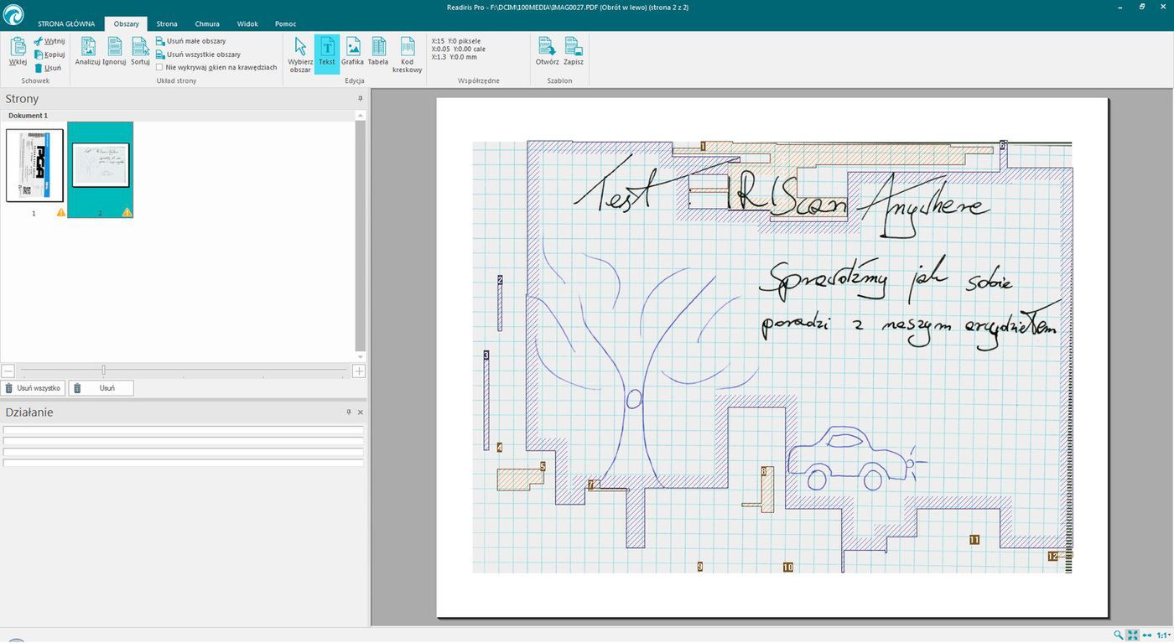Select zone number 3 on the page

(486, 355)
